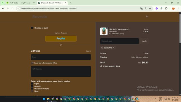The width and height of the screenshot is (181, 102).
Task: Tick the Checkout as Guest checkbox
Action: (32, 28)
